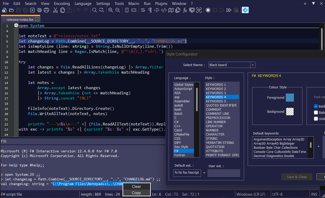Toggle show all characters pilcrow icon
Screen dimensions: 325x198
tap(150, 10)
